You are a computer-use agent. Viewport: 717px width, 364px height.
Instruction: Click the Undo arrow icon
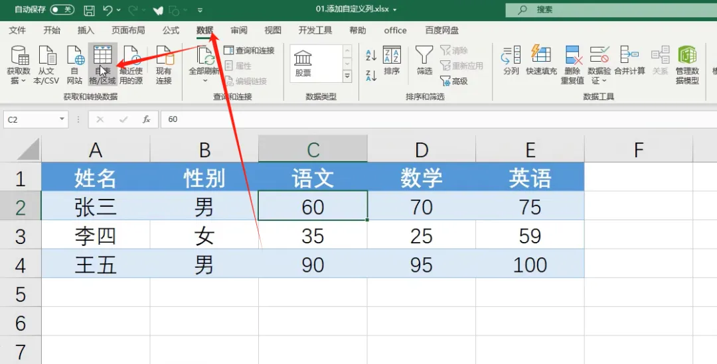108,9
